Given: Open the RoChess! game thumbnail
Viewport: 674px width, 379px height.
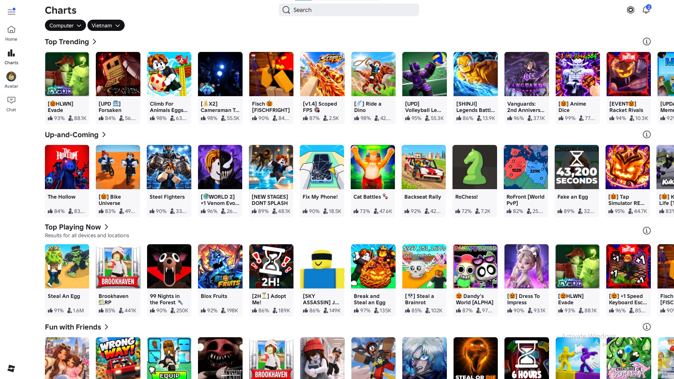Looking at the screenshot, I should 475,167.
